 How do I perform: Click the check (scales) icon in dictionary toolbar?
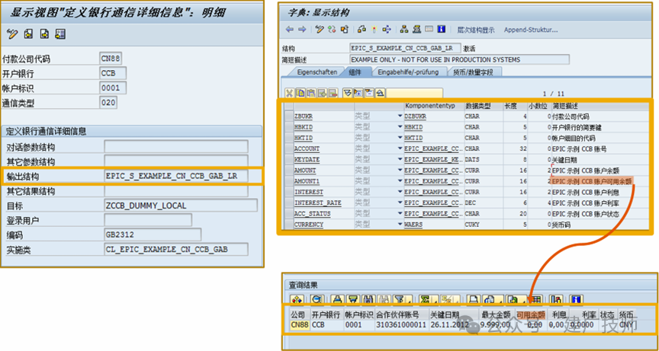click(x=362, y=30)
